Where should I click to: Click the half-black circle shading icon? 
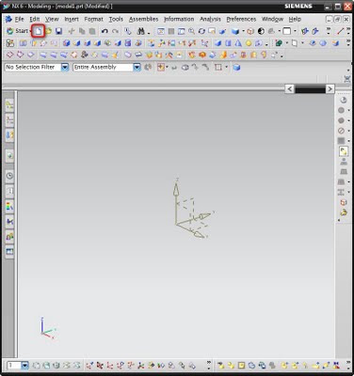coord(261,31)
